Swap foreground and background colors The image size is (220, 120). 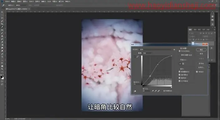[x=3, y=75]
